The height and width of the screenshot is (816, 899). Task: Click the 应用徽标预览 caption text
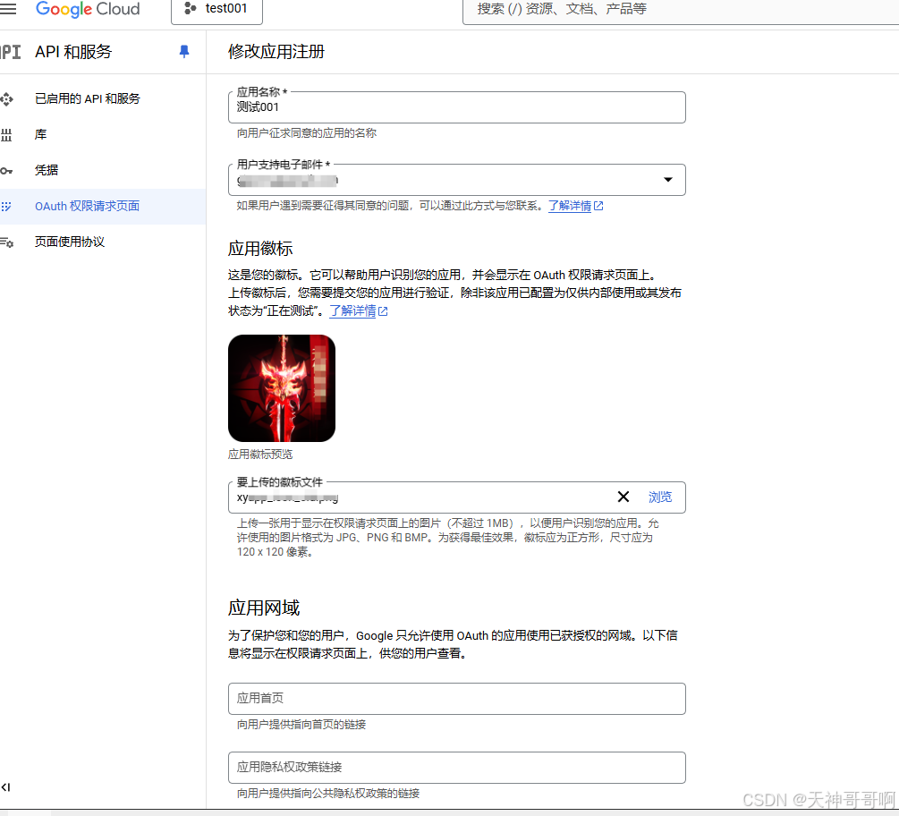(x=260, y=455)
